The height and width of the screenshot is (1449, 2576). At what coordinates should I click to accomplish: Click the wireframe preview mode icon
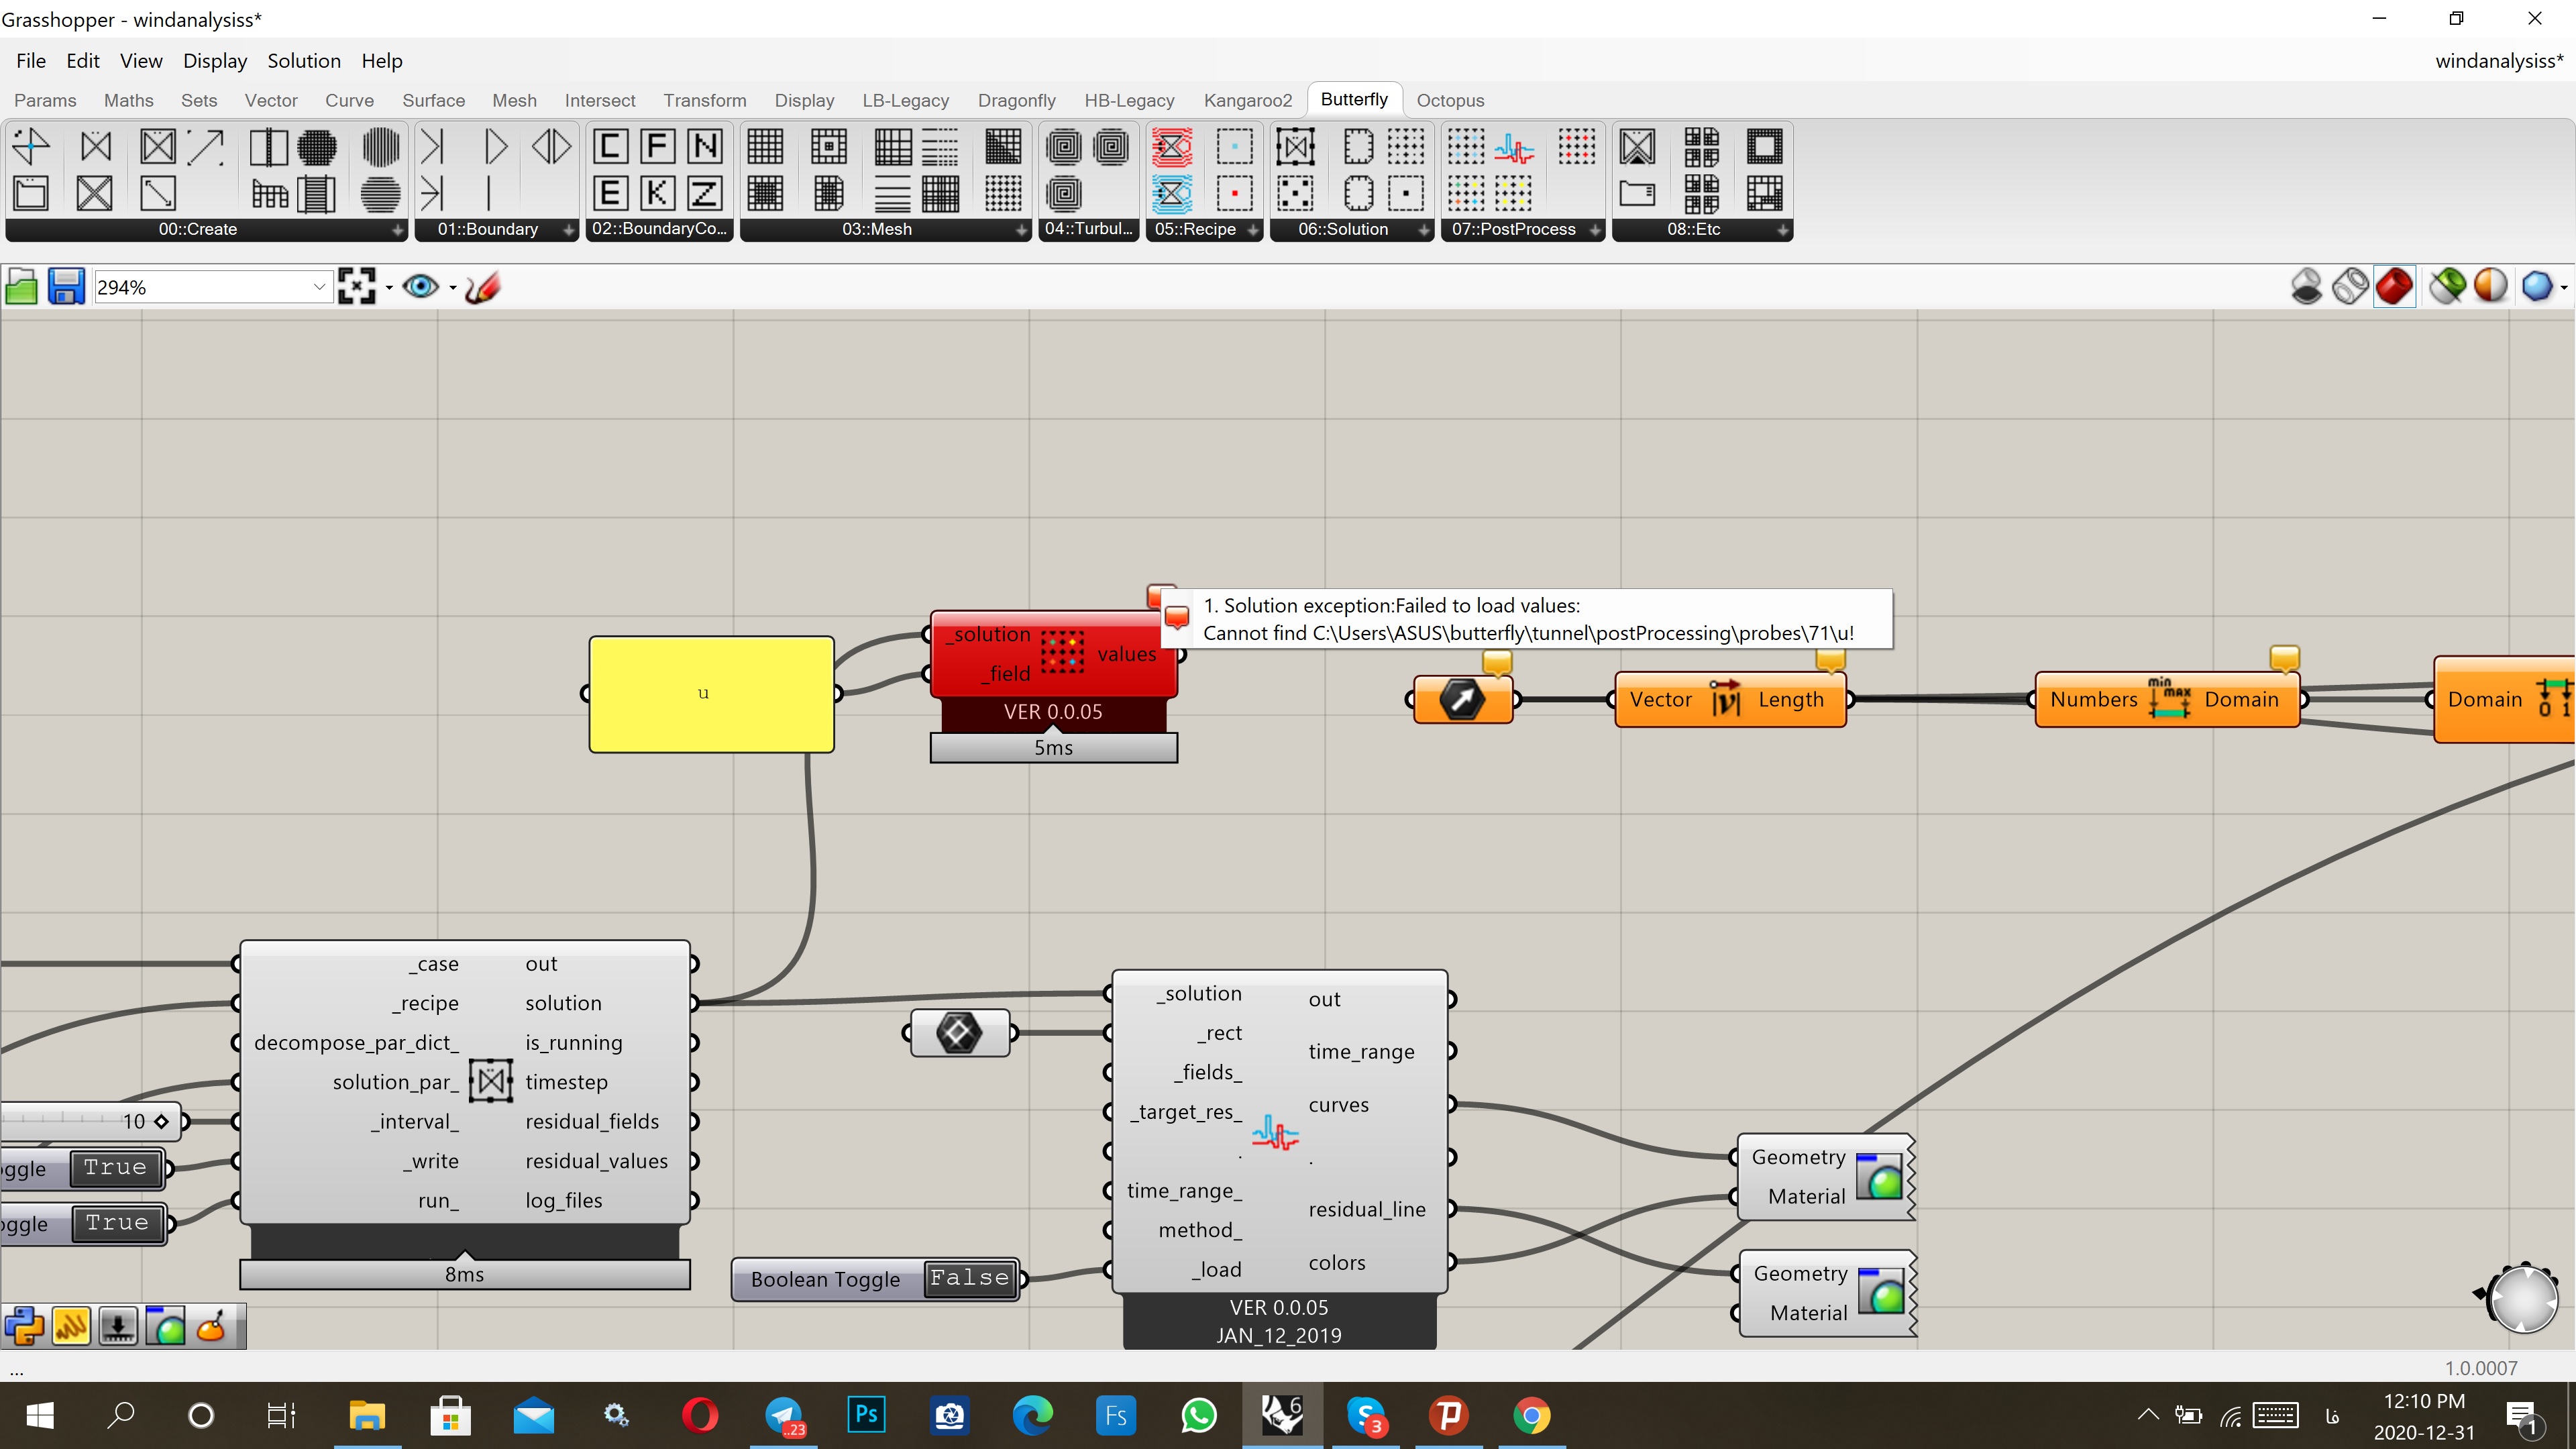point(2350,287)
